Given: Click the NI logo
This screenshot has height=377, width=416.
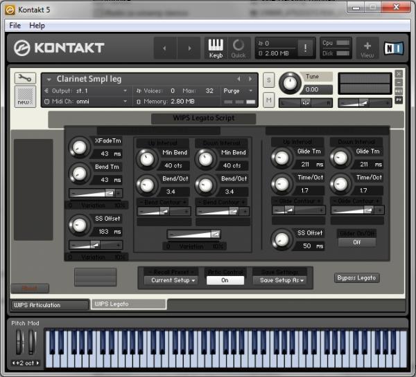Looking at the screenshot, I should pos(394,48).
